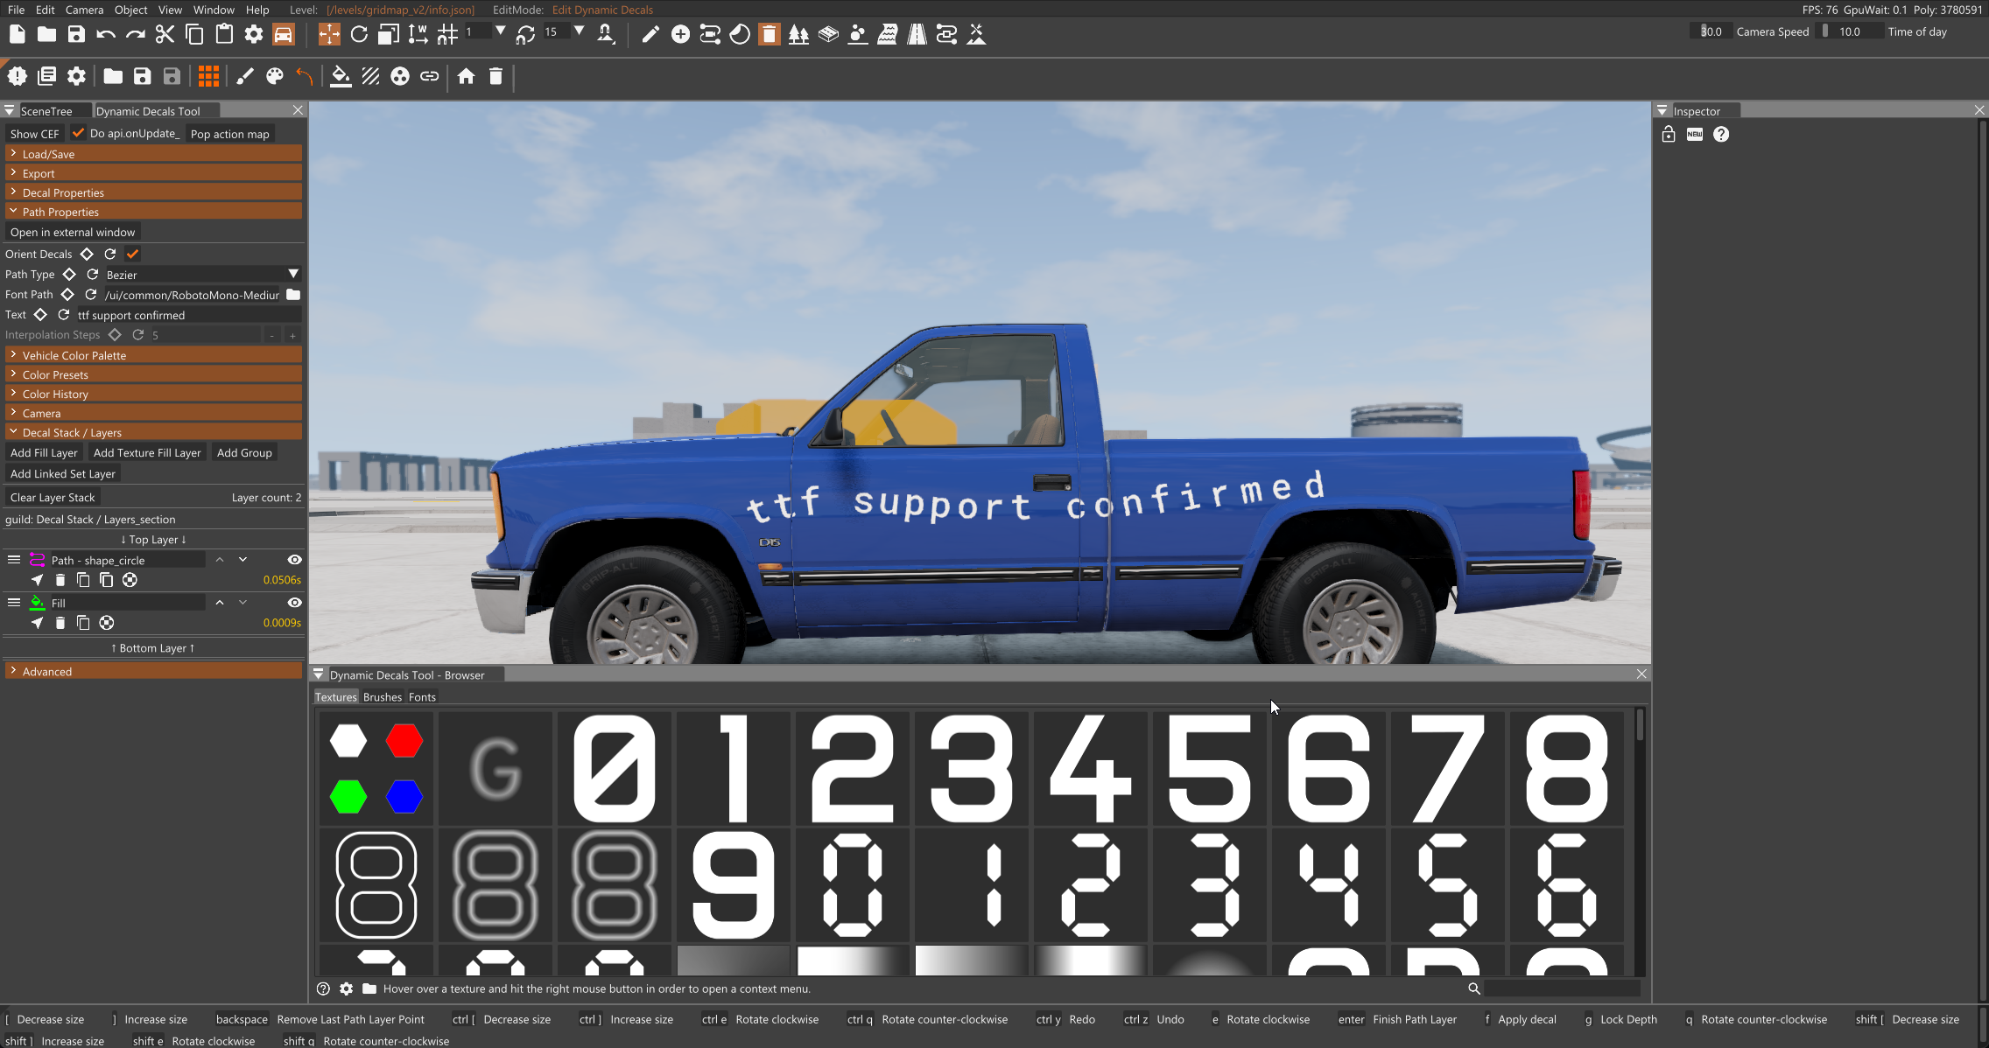This screenshot has height=1048, width=1989.
Task: Switch to the Fonts tab in Browser
Action: (x=422, y=697)
